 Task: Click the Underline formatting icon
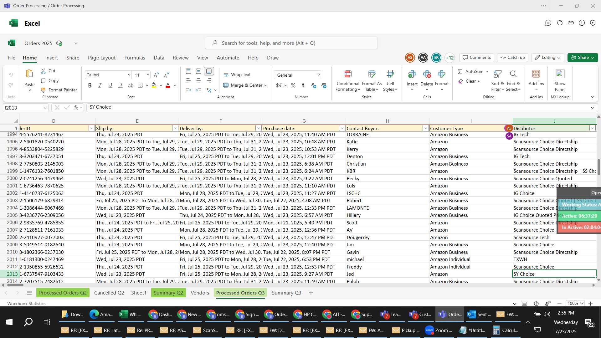[110, 85]
